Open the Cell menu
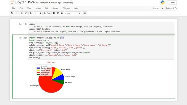The height and width of the screenshot is (105, 187). tap(46, 8)
